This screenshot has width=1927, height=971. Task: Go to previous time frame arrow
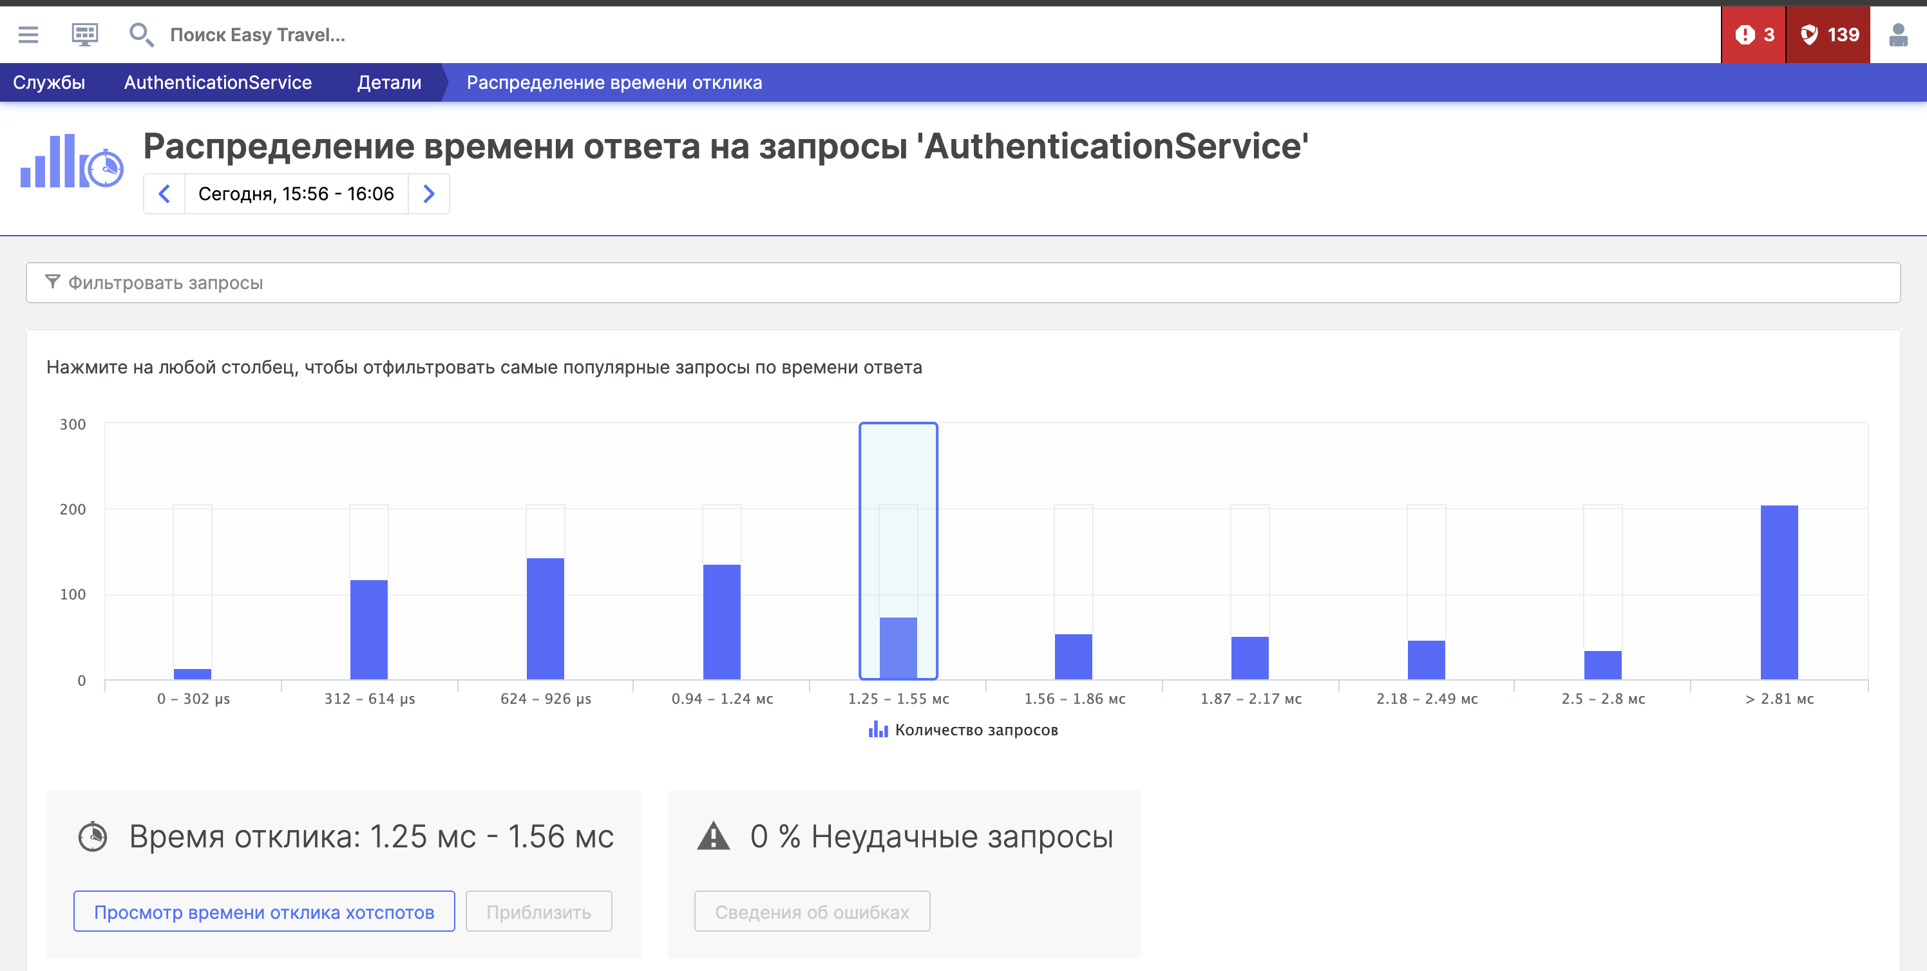tap(165, 194)
